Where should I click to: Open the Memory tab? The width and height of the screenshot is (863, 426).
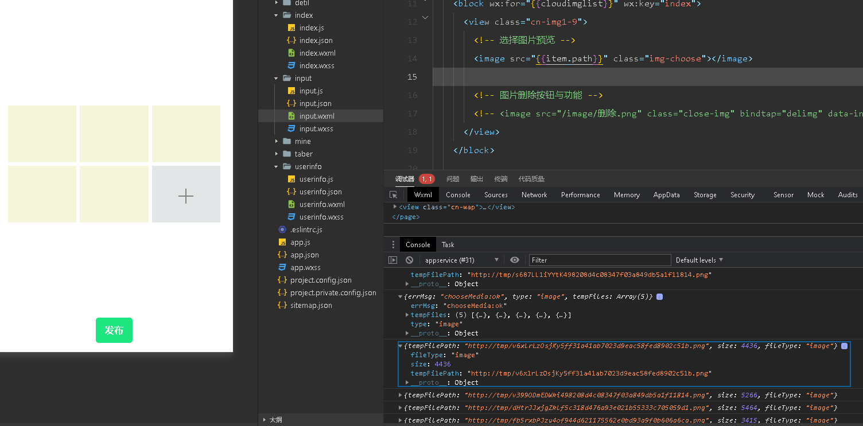click(627, 195)
